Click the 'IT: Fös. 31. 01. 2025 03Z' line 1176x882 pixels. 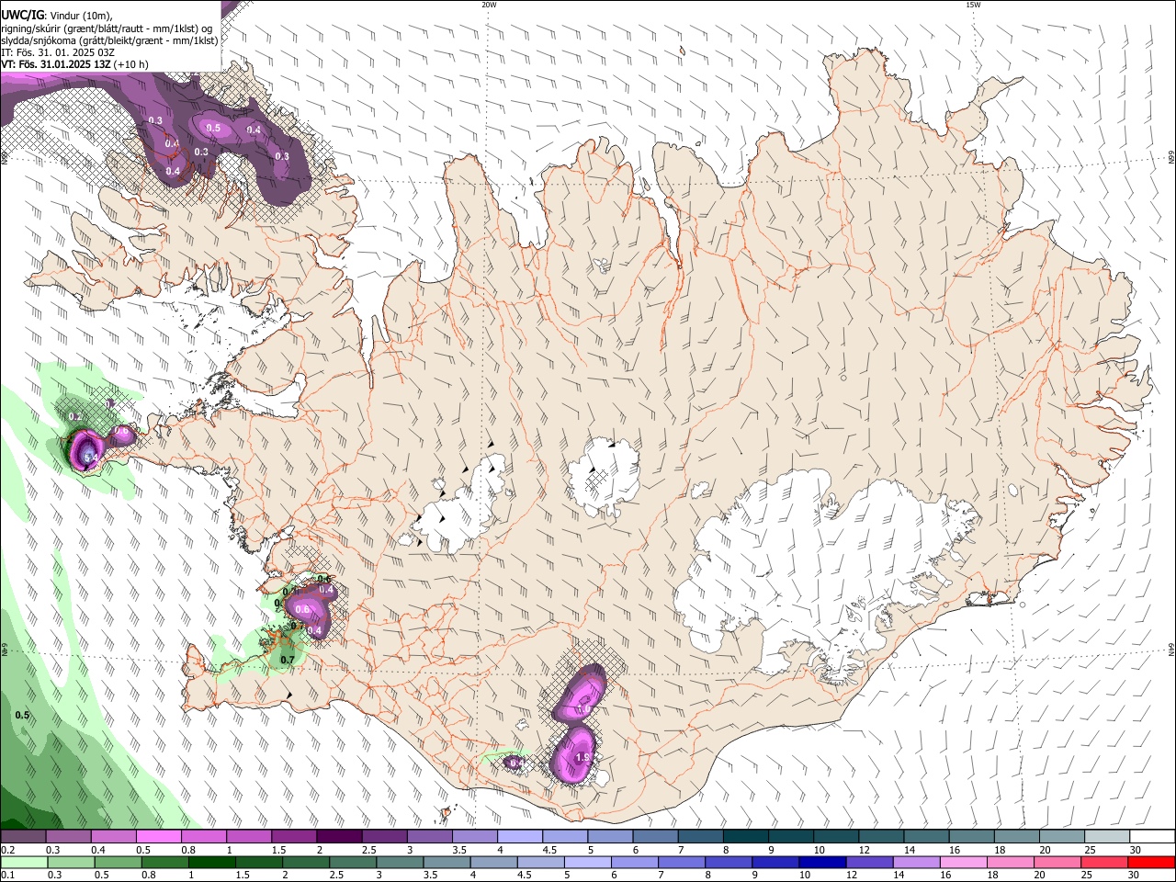(x=56, y=52)
